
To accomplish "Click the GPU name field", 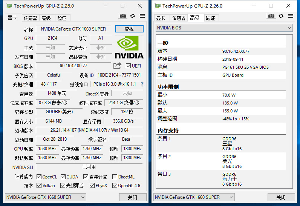I will [73, 29].
